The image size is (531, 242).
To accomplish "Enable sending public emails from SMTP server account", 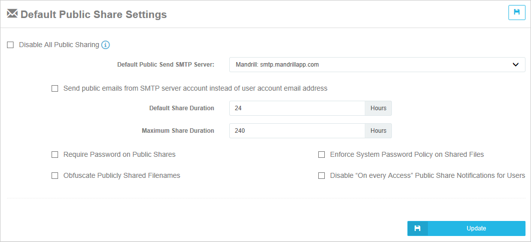I will point(55,89).
